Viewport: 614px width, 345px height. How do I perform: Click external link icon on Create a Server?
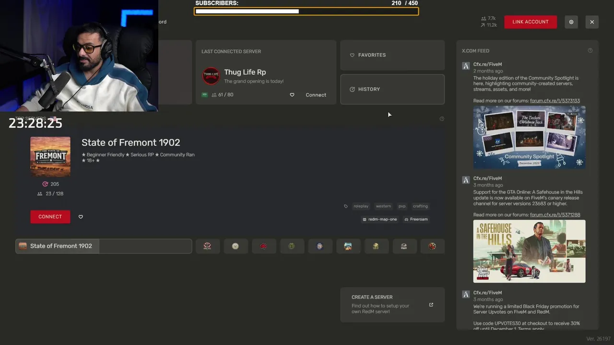point(431,305)
